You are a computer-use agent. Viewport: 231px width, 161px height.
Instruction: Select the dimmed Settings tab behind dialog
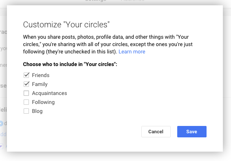pos(96,1)
